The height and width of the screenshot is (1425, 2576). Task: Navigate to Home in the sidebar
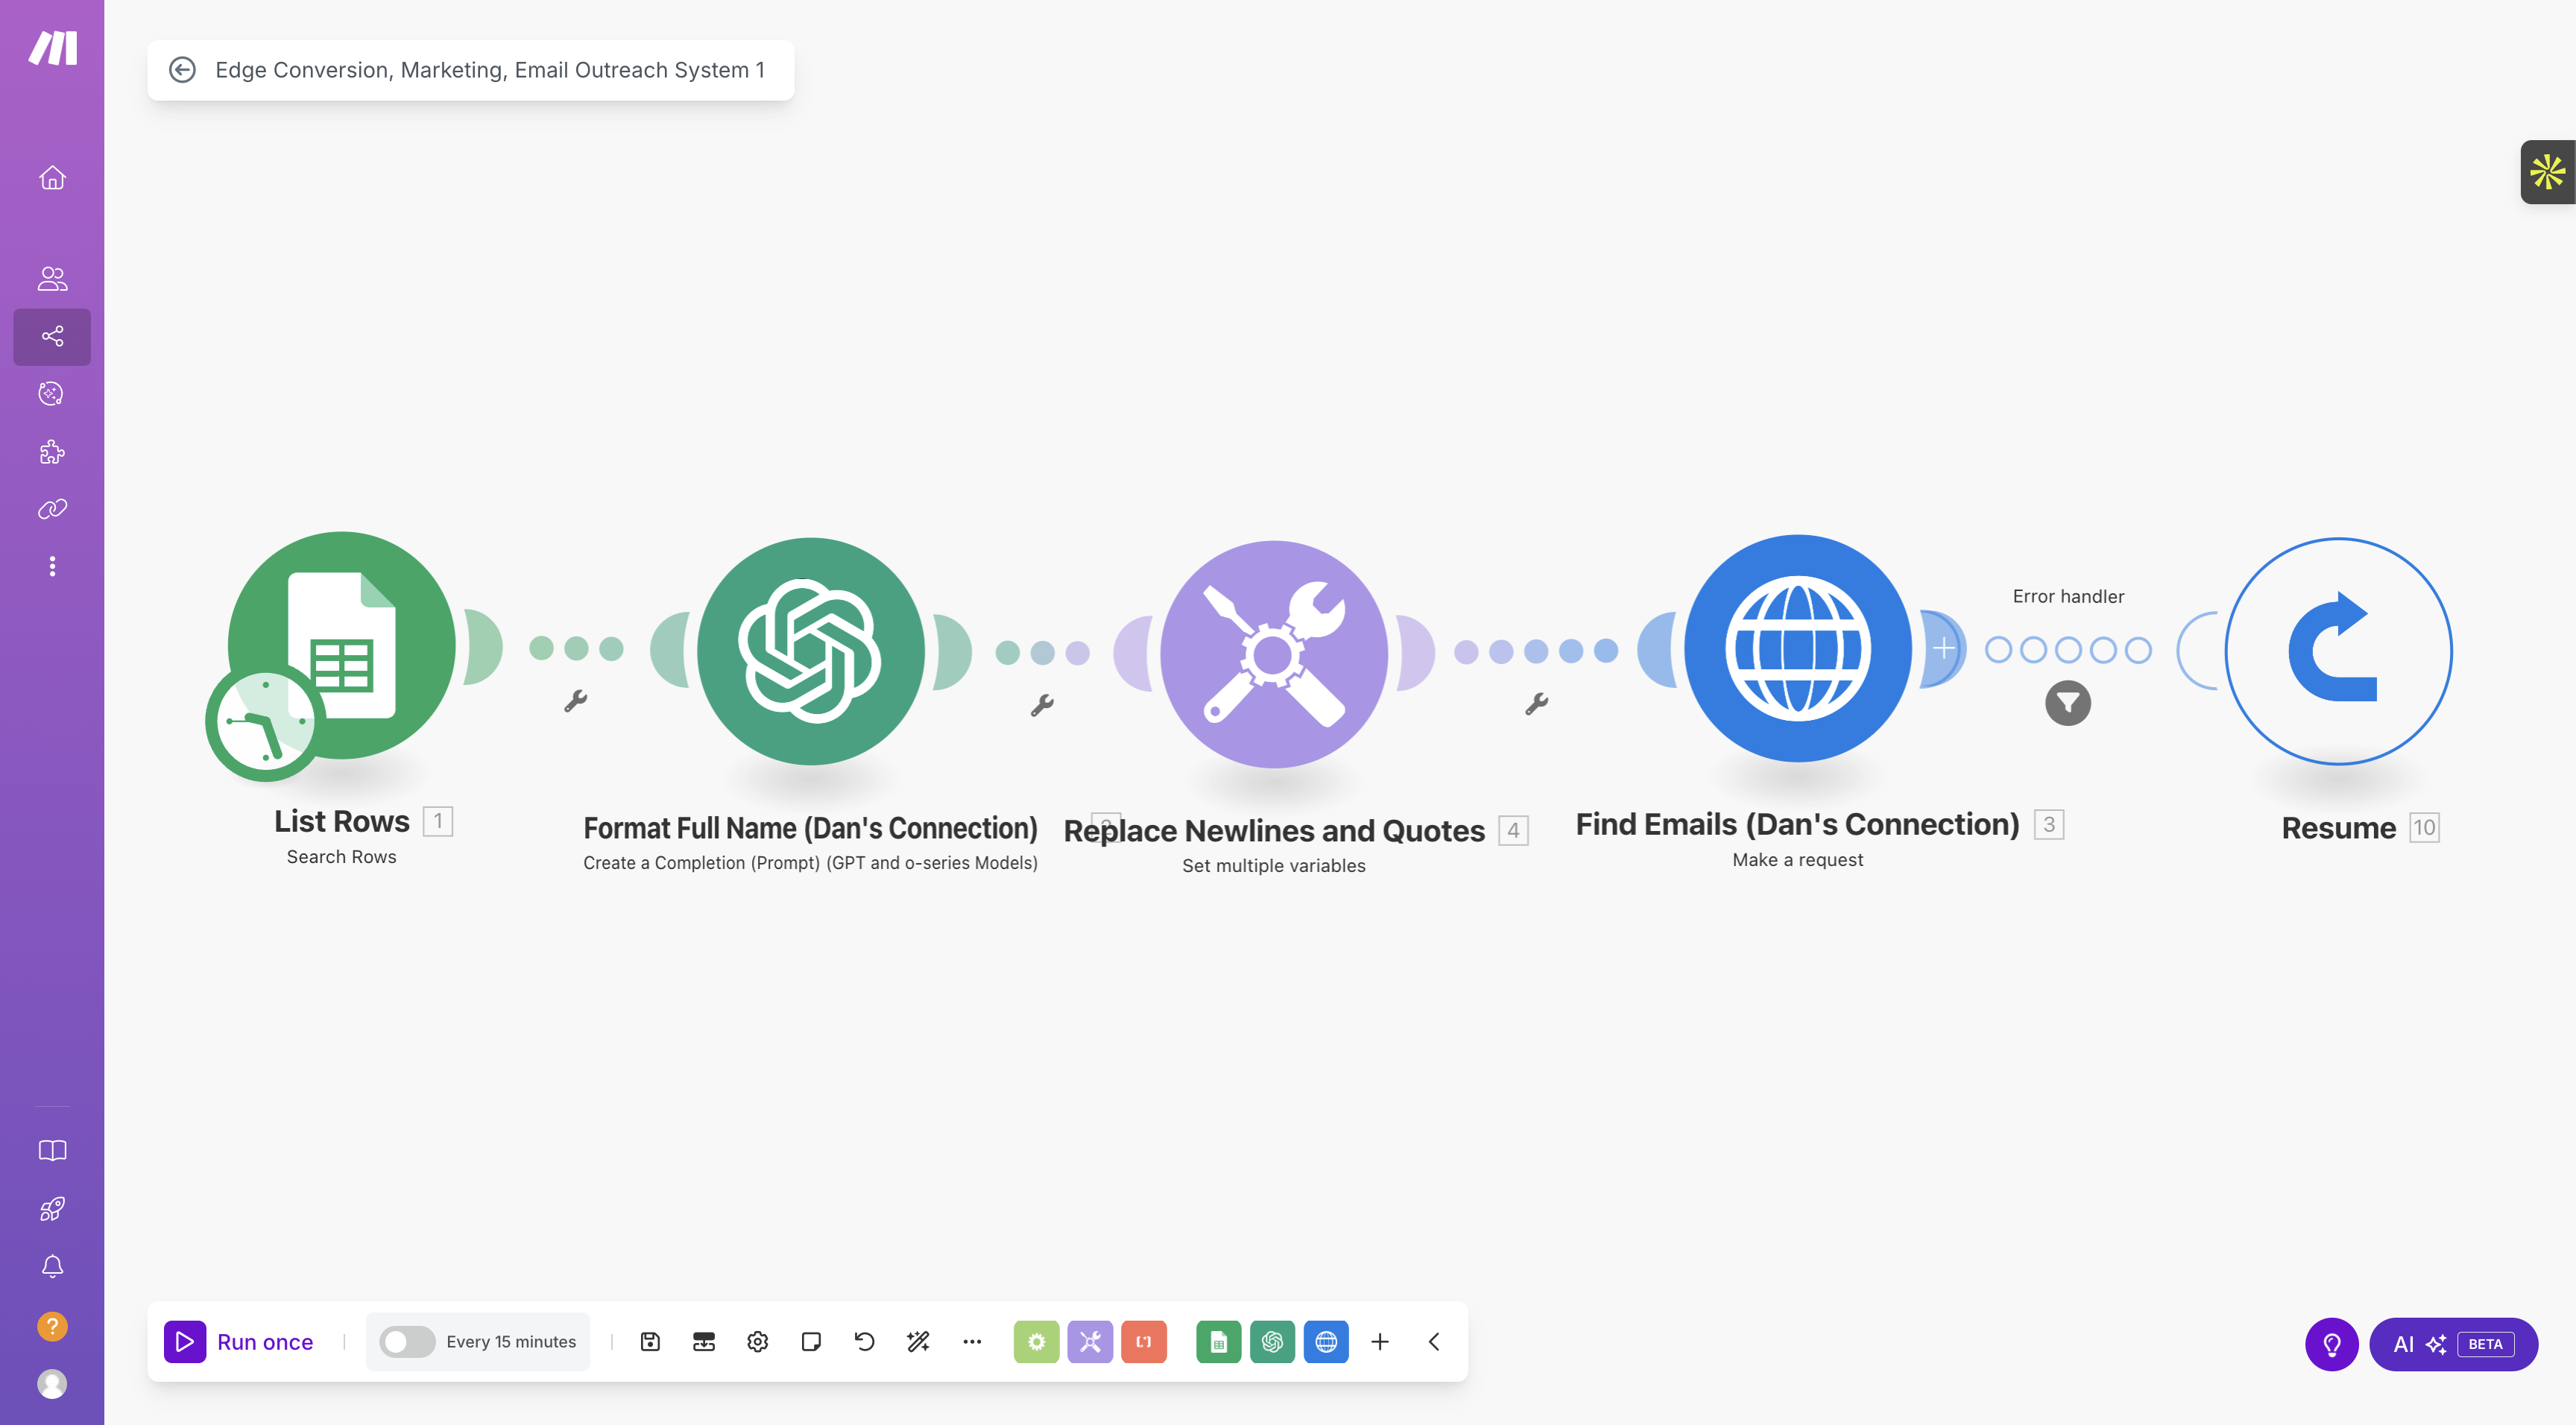click(x=51, y=177)
